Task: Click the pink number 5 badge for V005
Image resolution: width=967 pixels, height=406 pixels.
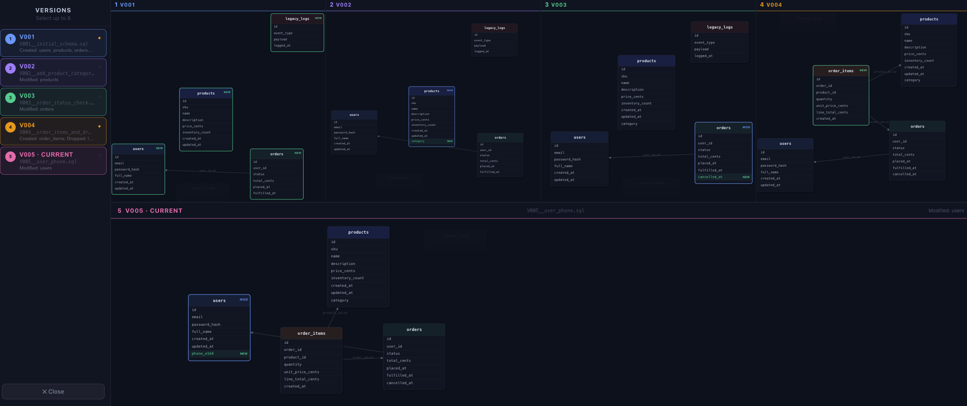Action: pos(10,157)
